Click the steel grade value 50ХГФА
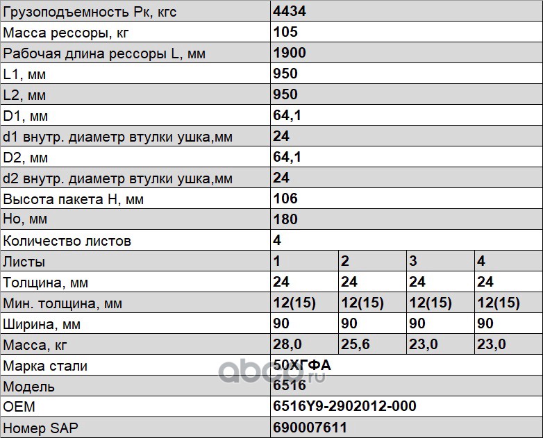The image size is (543, 438). 302,365
